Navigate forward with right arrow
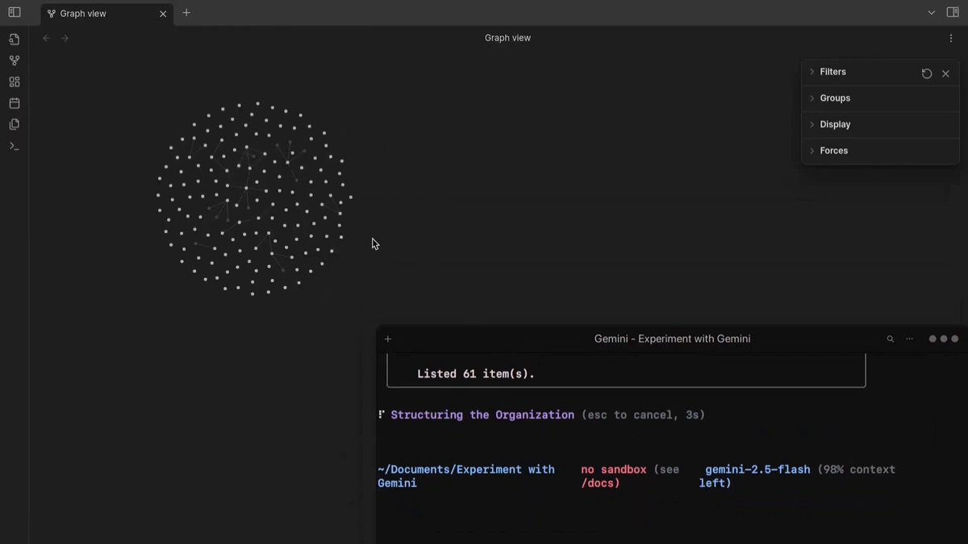The width and height of the screenshot is (968, 544). [65, 38]
